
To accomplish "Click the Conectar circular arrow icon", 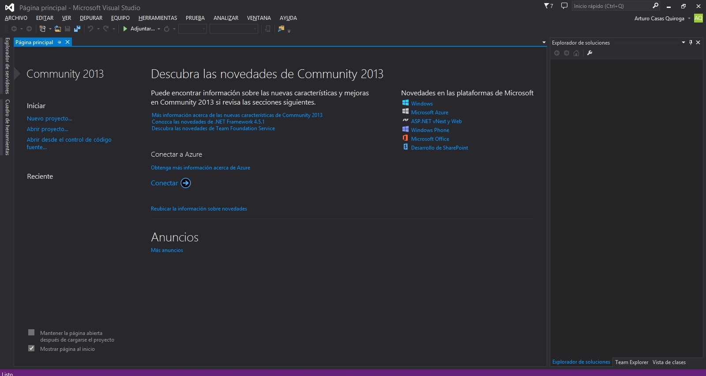I will click(186, 183).
